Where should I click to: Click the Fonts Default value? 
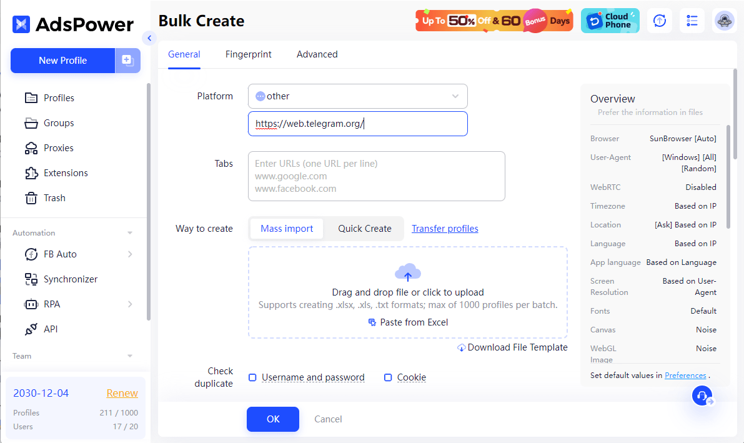tap(703, 311)
